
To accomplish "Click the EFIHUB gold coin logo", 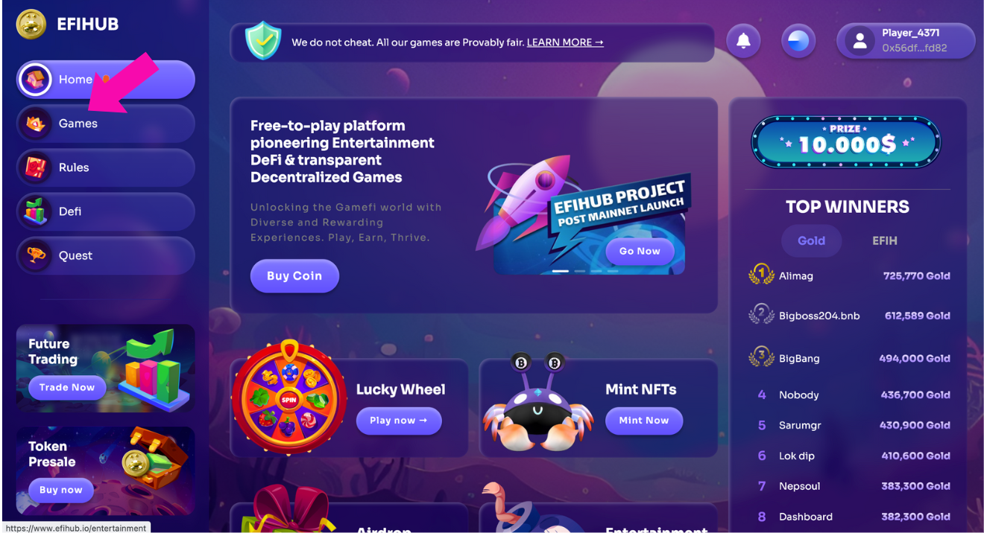I will pos(31,25).
